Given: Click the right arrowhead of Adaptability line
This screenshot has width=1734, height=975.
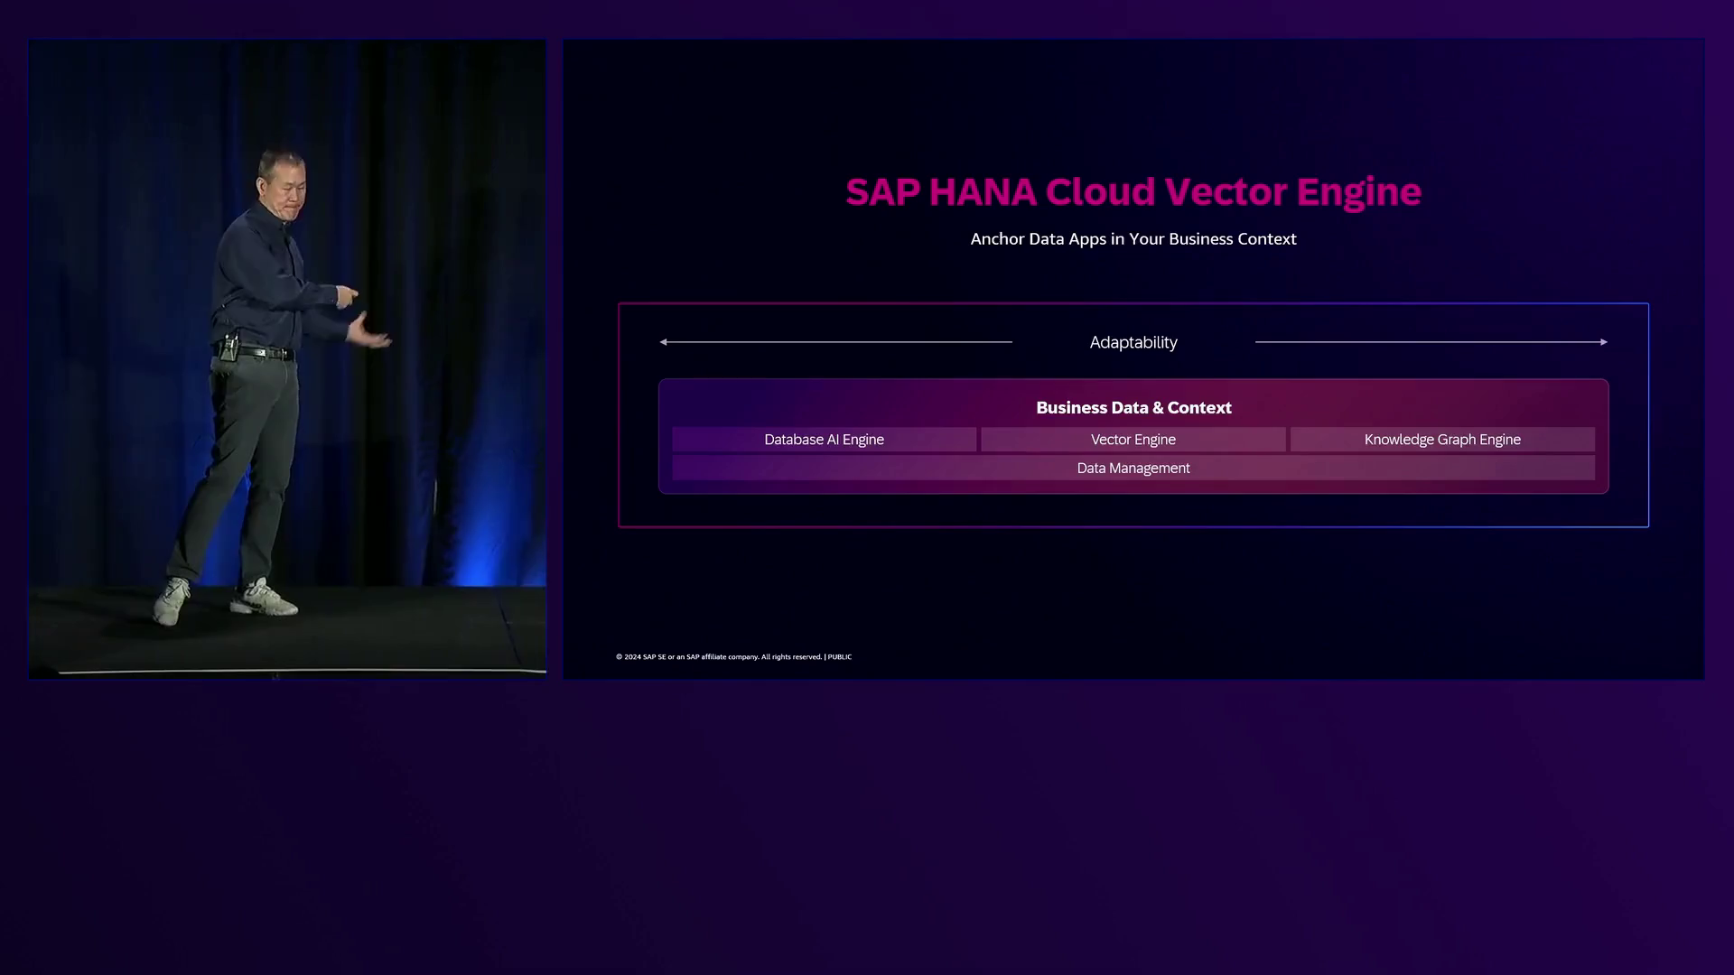Looking at the screenshot, I should (1603, 342).
